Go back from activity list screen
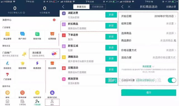The width and height of the screenshot is (179, 106). click(x=63, y=7)
